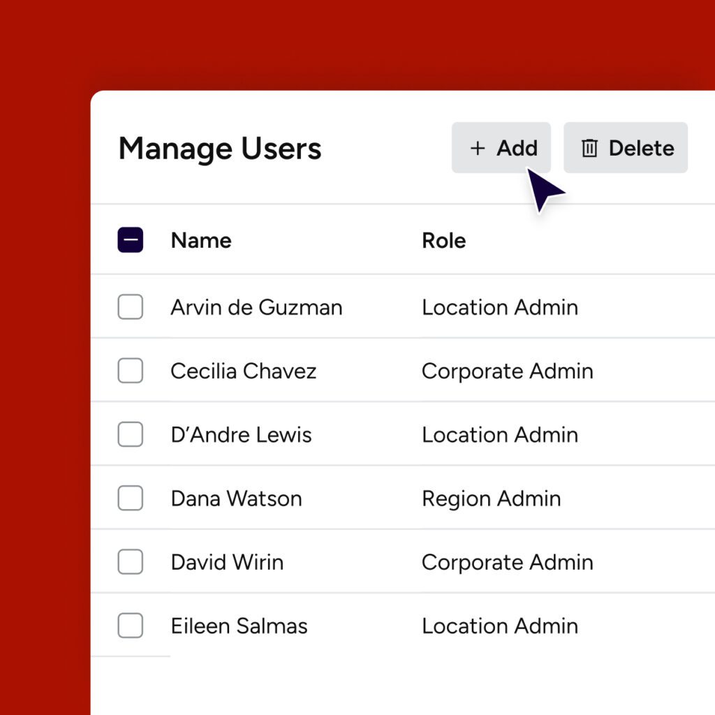715x715 pixels.
Task: Mark the David Wirin checkbox
Action: point(131,562)
